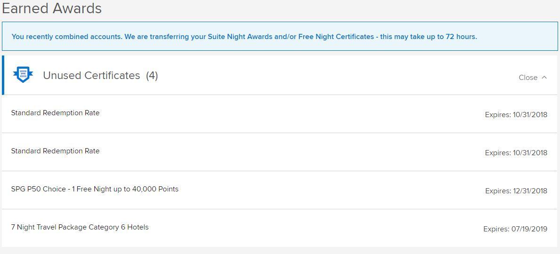Click the Expires: 12/31/2018 date
Image resolution: width=560 pixels, height=254 pixels.
pyautogui.click(x=516, y=191)
